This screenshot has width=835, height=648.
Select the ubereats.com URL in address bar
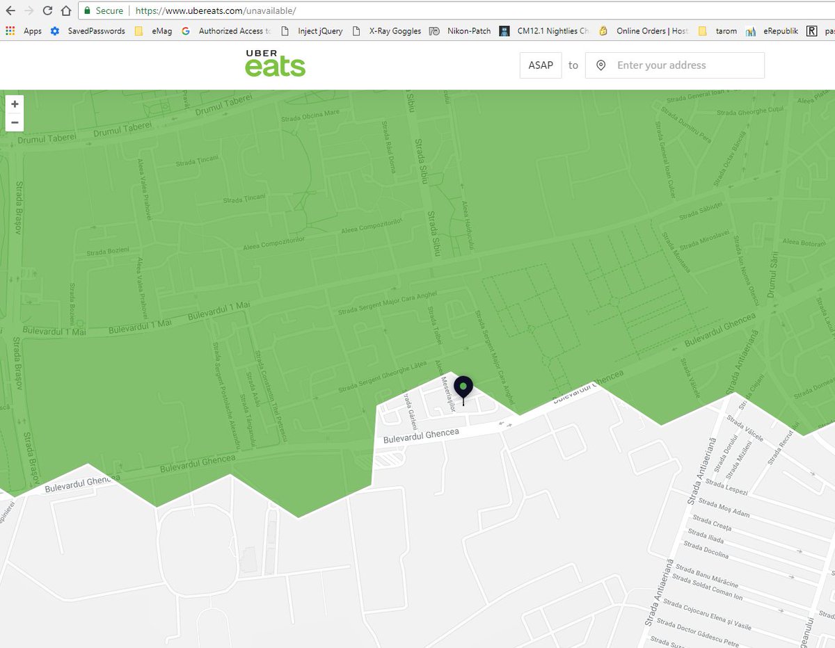(216, 10)
